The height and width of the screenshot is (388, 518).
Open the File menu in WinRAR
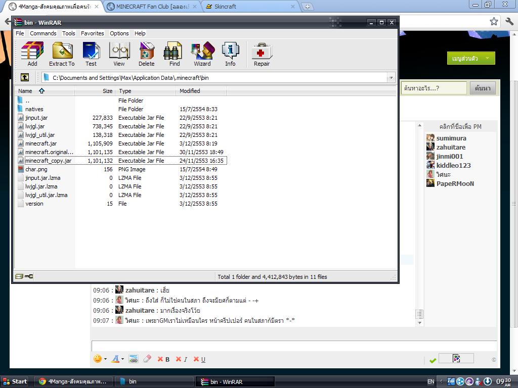coord(20,33)
